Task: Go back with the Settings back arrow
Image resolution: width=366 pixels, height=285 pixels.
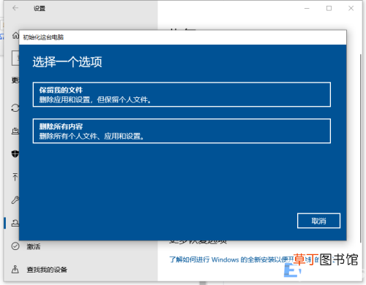Action: [x=15, y=8]
